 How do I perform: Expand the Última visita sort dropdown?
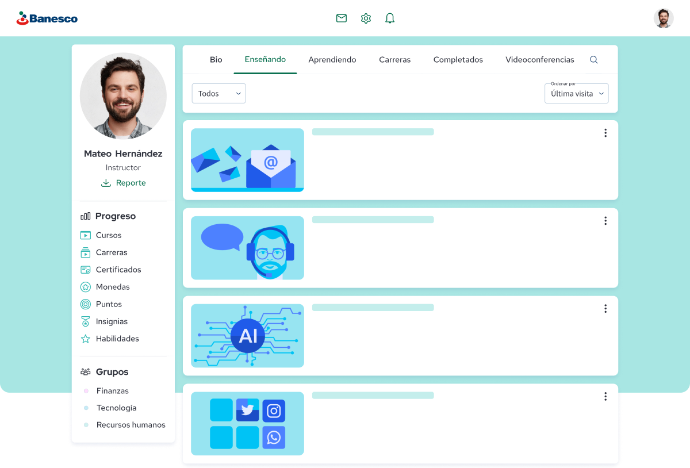coord(577,94)
